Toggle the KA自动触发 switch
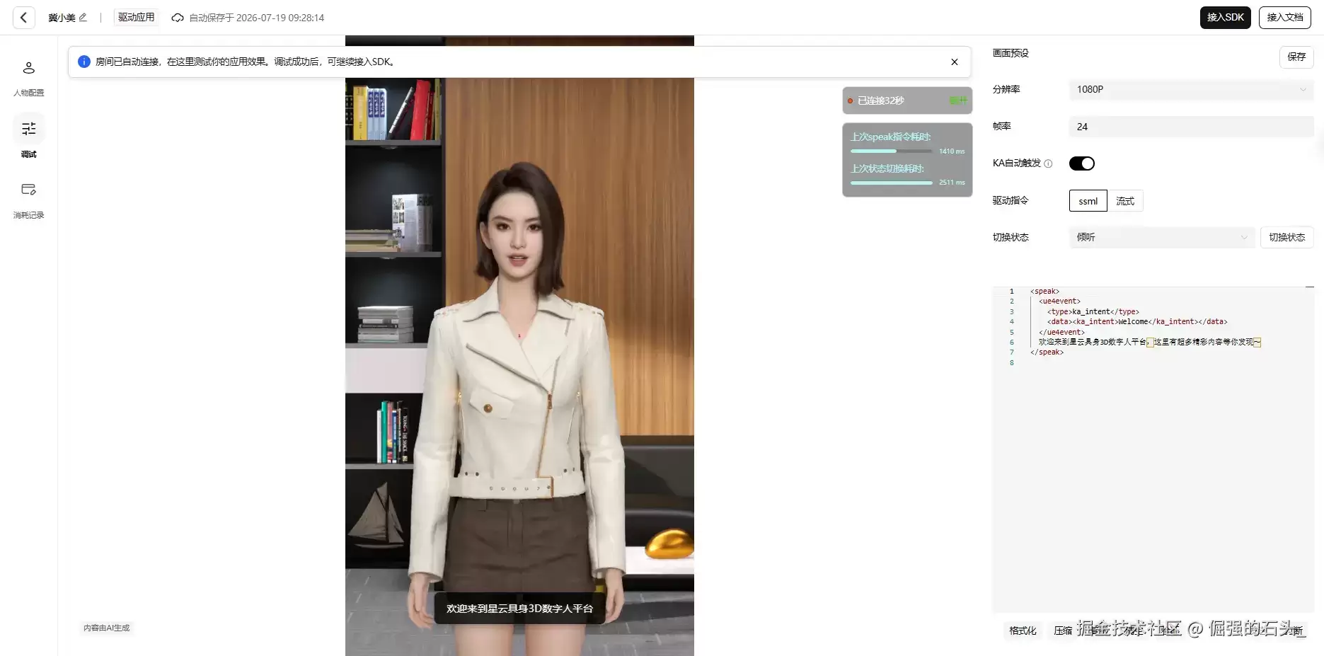This screenshot has height=656, width=1324. click(1081, 163)
